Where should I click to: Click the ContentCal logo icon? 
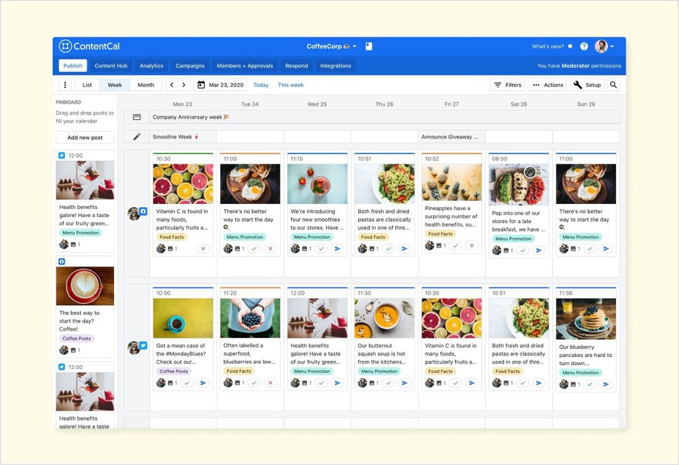tap(65, 46)
